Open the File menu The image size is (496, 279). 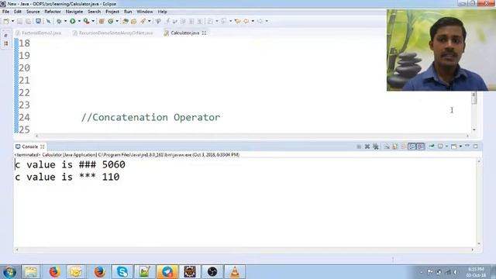pos(5,12)
